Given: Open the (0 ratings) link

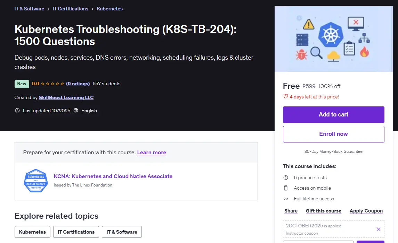Looking at the screenshot, I should [x=78, y=84].
